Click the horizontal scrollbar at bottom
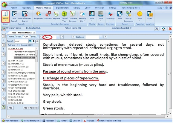This screenshot has height=123, width=173. [x=87, y=116]
